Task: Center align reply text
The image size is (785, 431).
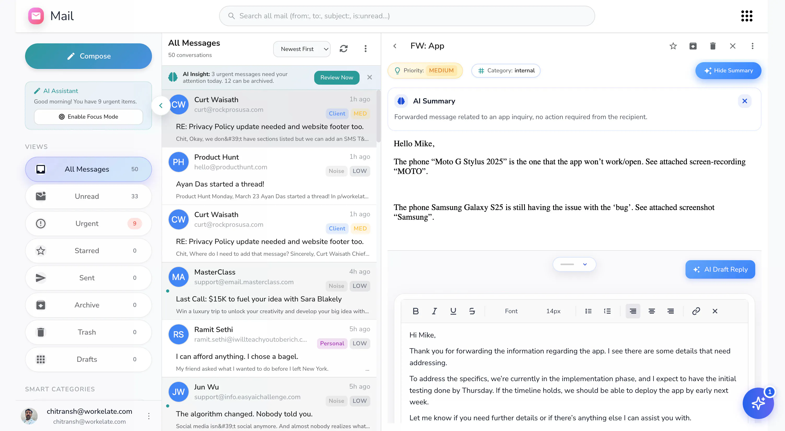Action: [x=652, y=311]
